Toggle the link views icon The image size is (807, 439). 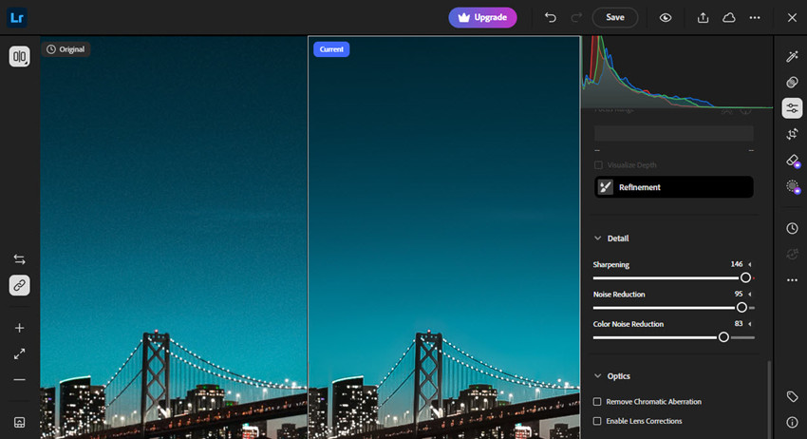[x=20, y=285]
